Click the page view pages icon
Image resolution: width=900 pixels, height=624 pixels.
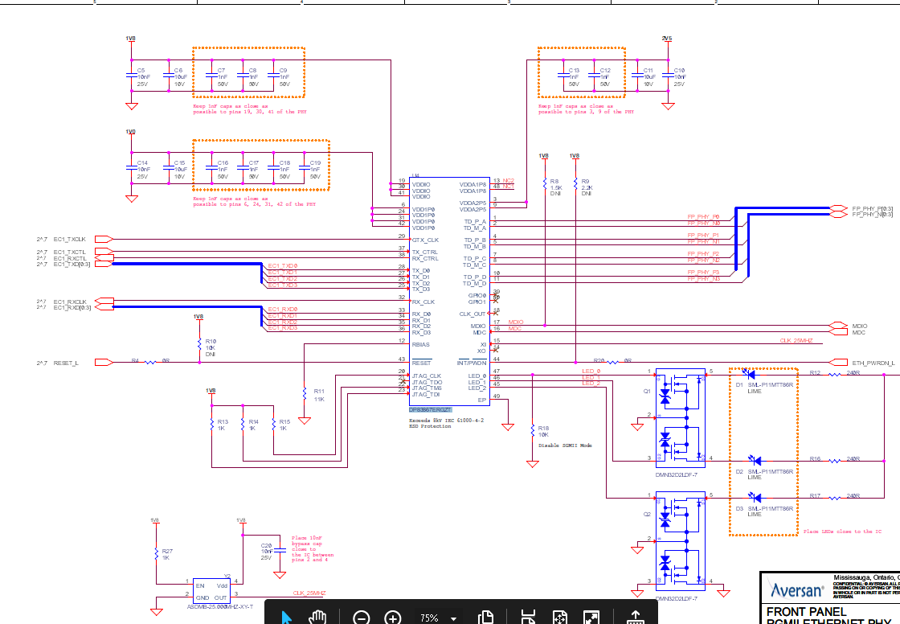[x=485, y=618]
